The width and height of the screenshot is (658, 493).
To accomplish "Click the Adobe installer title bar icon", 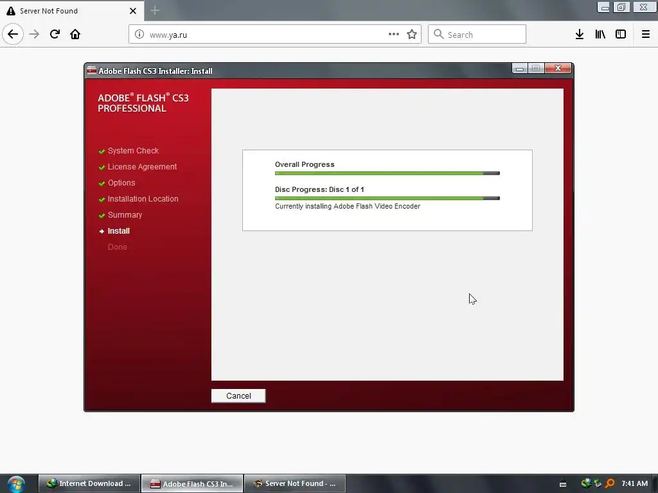I will click(91, 71).
